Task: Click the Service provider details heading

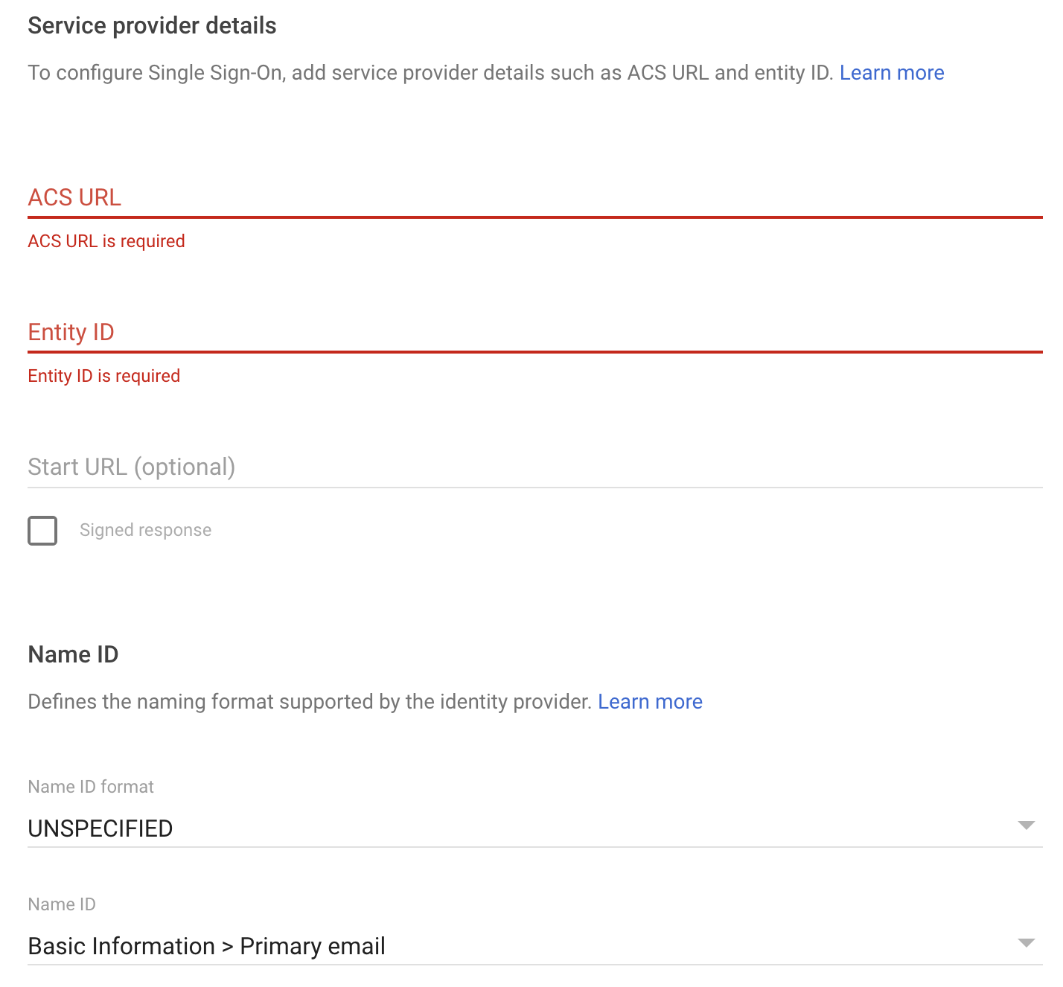Action: coord(152,26)
